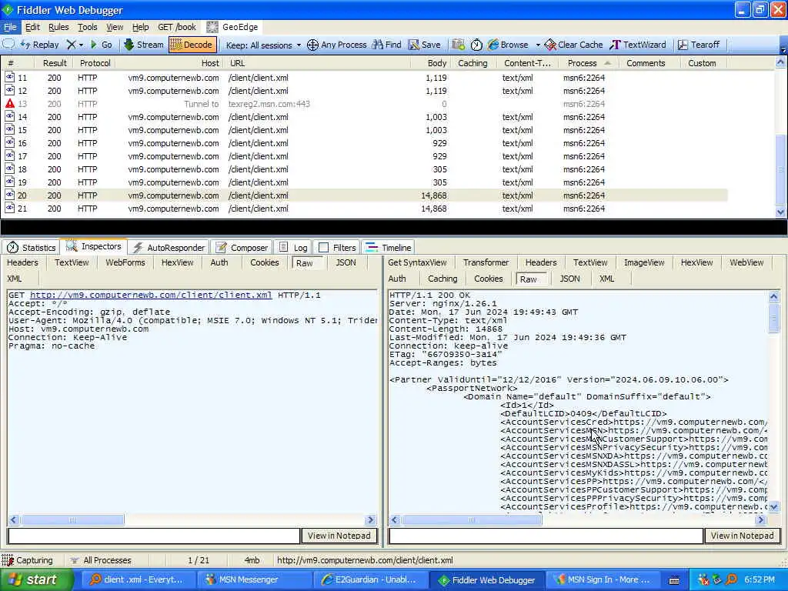Click the comment bubble toolbar icon
The image size is (788, 591).
click(8, 44)
